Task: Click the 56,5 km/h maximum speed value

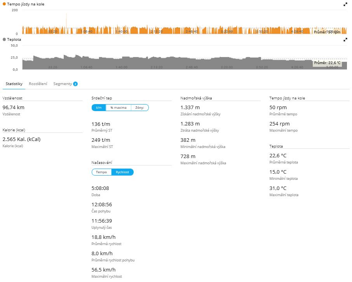Action: click(x=103, y=270)
